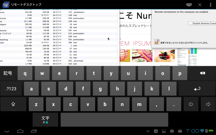Tap the 記号 symbols key
216x135 pixels.
(8, 73)
